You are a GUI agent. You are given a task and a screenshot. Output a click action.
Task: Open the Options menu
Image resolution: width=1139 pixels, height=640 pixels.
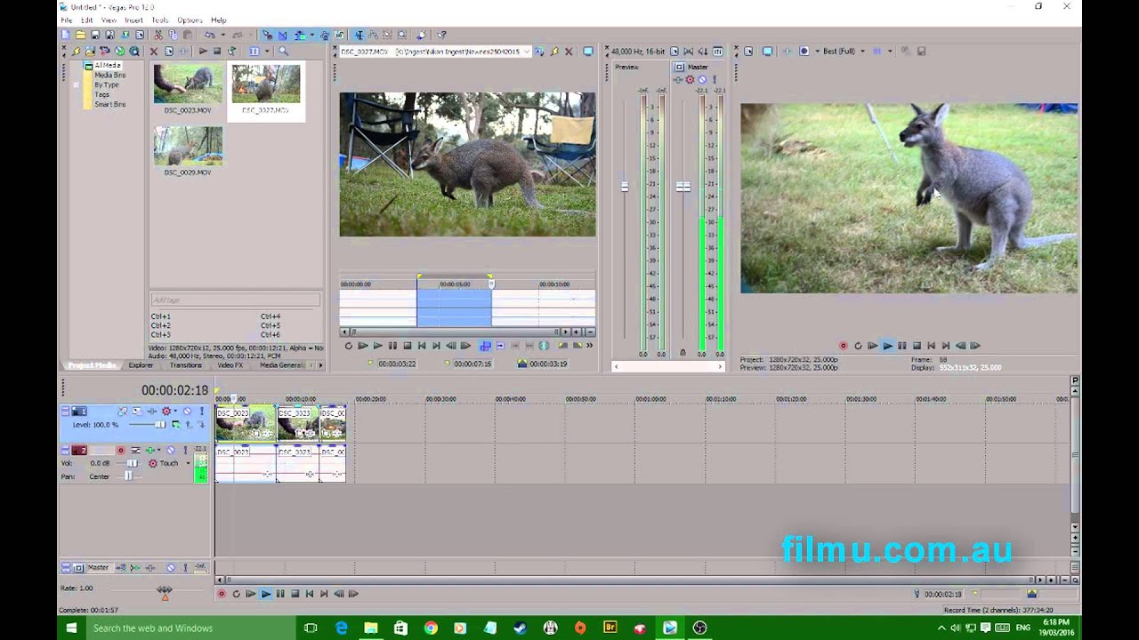pyautogui.click(x=190, y=20)
